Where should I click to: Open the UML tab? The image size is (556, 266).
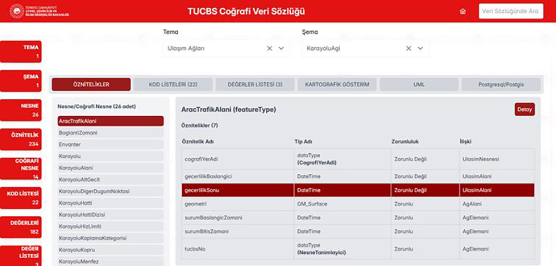(x=419, y=84)
